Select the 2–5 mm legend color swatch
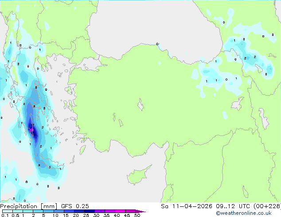This screenshot has width=281, height=217. [38, 211]
